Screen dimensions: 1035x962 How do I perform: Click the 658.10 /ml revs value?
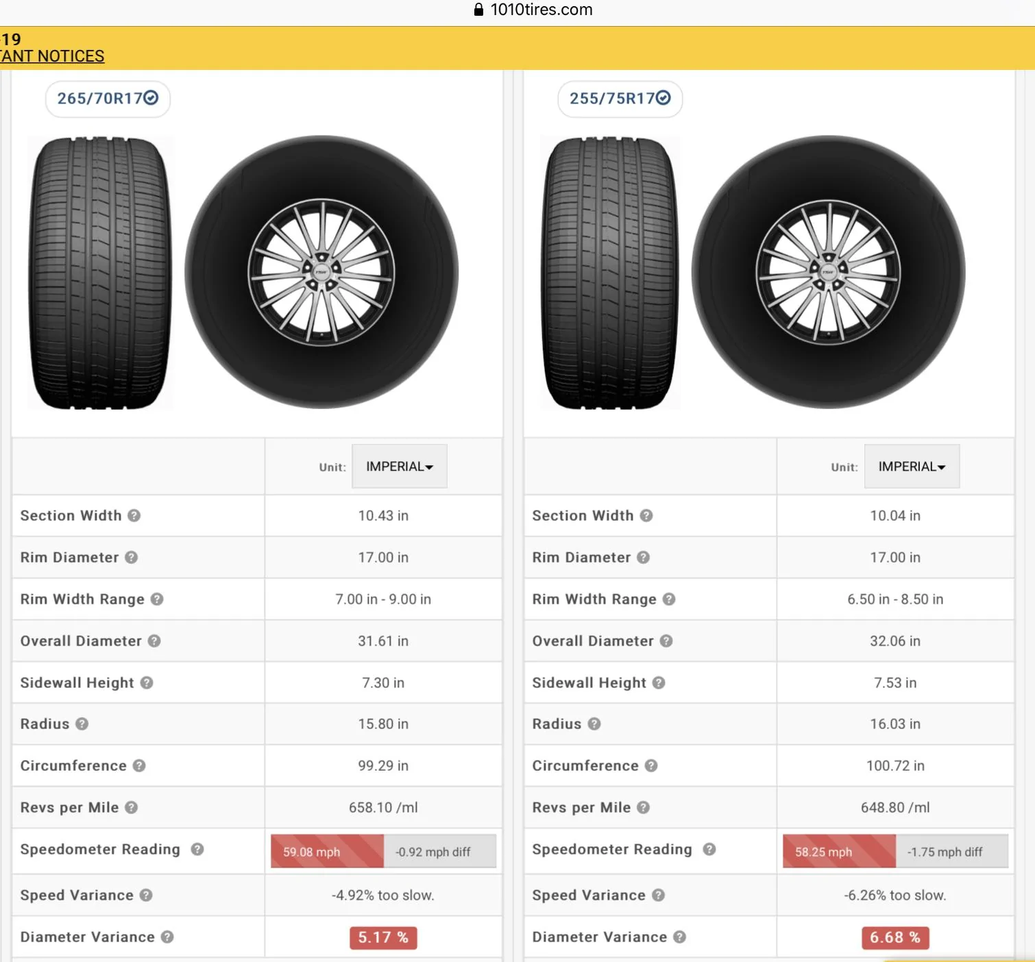[383, 807]
